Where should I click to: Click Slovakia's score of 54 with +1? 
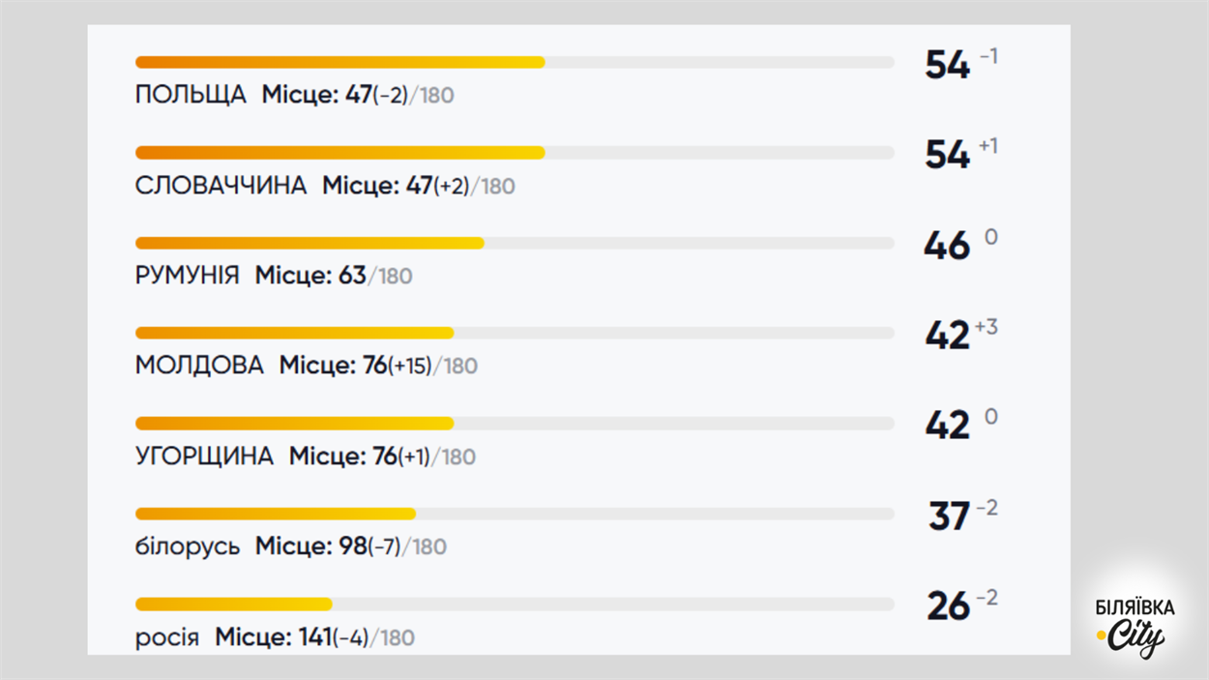[960, 155]
